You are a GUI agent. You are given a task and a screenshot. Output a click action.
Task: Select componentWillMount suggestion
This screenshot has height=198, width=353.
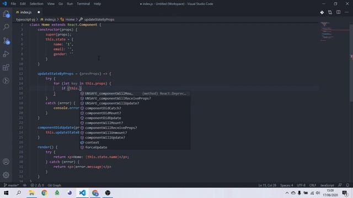pos(135,123)
